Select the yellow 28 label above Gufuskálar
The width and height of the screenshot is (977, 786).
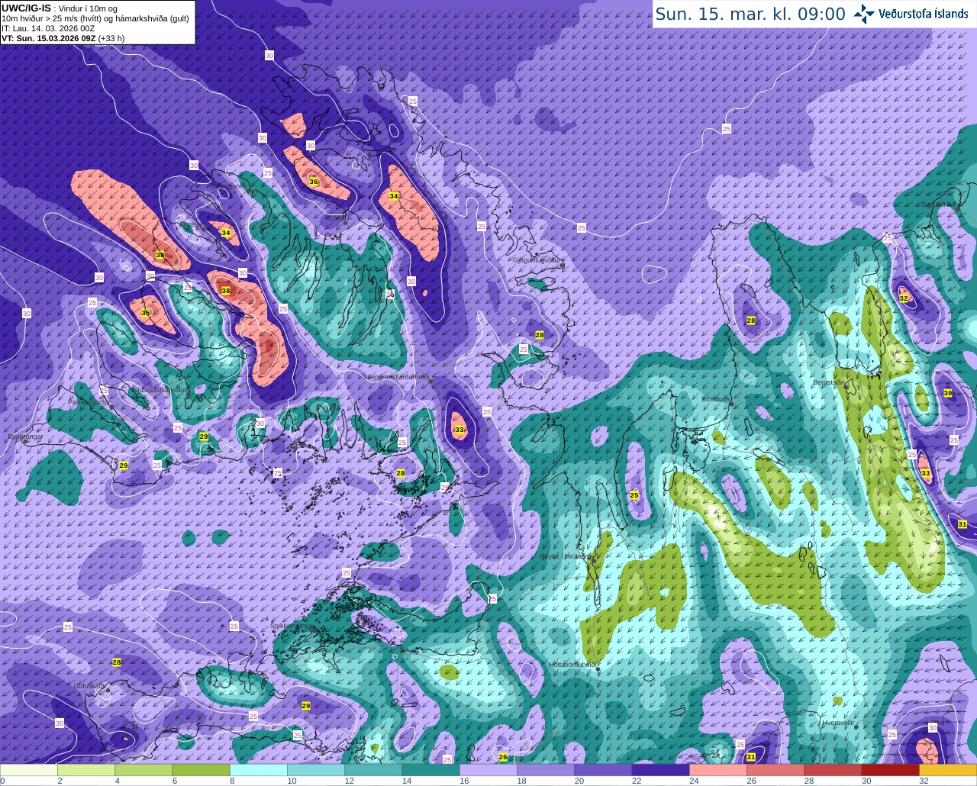(x=117, y=662)
